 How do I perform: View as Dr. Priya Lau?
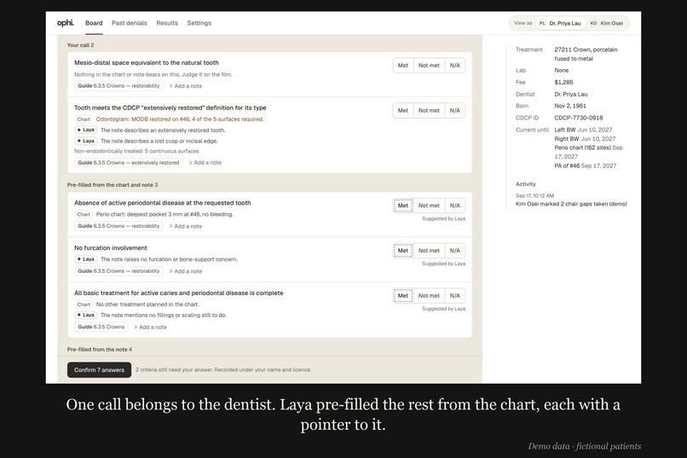(561, 23)
